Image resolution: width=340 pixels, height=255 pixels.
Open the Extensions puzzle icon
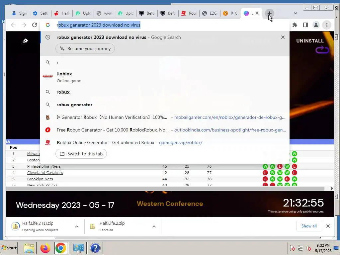(x=295, y=25)
